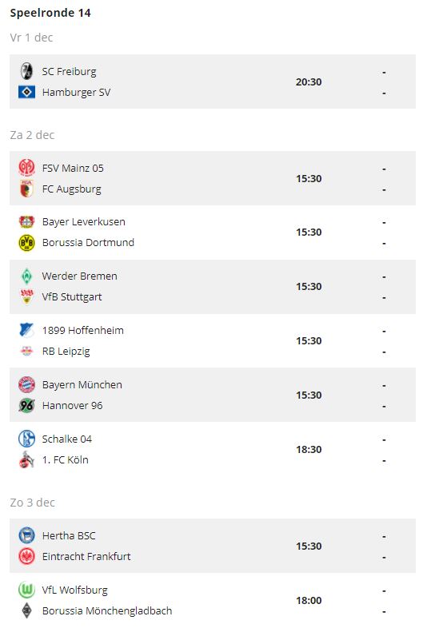
Task: Click the 20:30 kickoff time for Freiburg match
Action: point(309,82)
